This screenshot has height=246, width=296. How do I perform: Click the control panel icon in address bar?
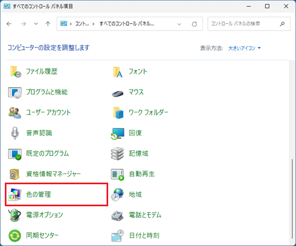point(64,24)
